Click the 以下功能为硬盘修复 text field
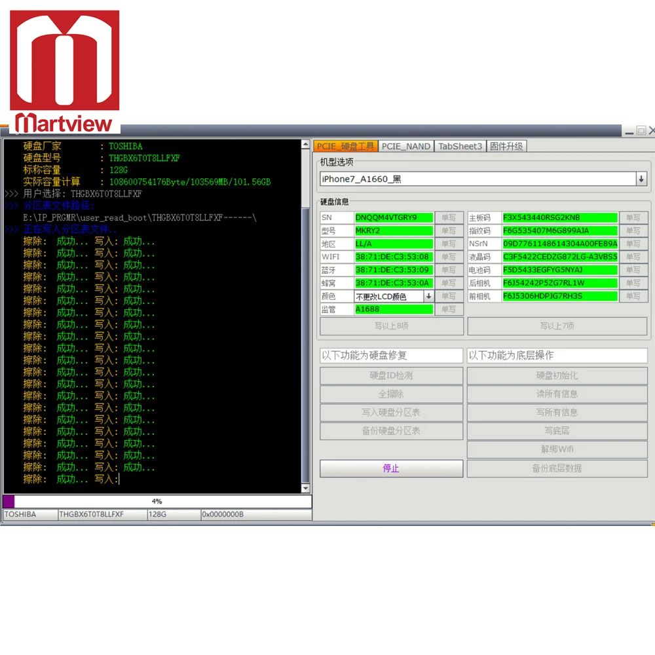 (x=392, y=356)
